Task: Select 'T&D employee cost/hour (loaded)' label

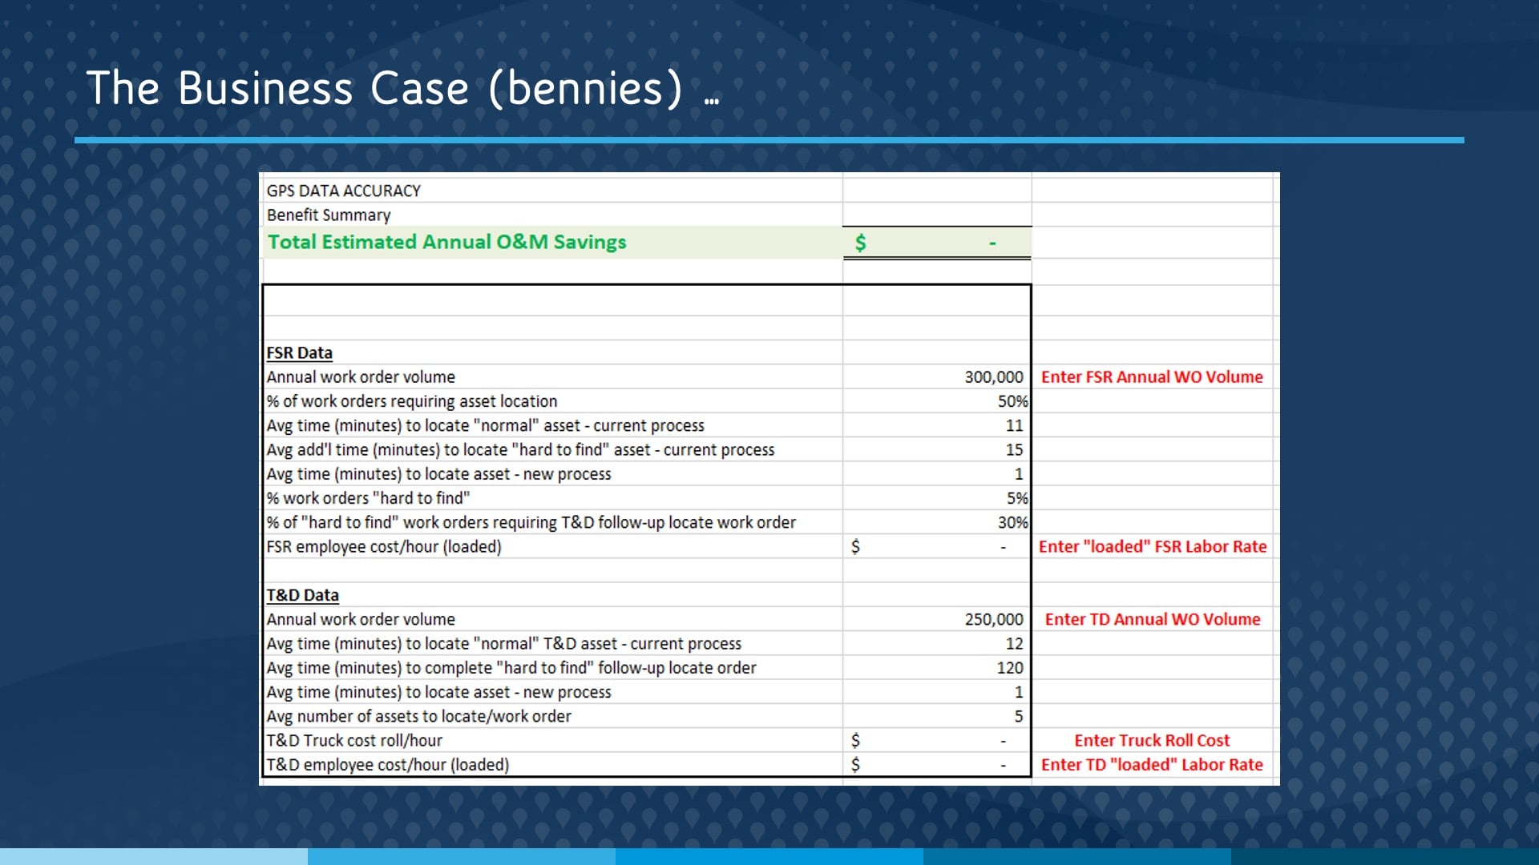Action: pyautogui.click(x=387, y=764)
